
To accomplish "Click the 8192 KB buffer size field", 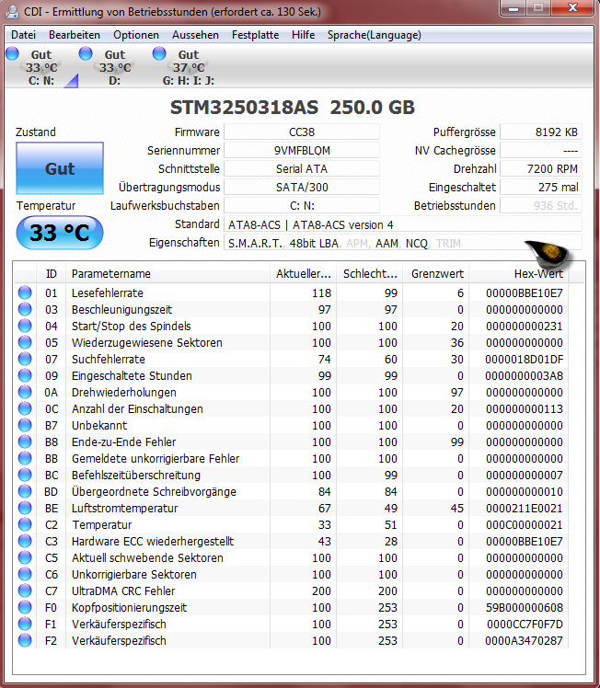I will click(x=541, y=132).
